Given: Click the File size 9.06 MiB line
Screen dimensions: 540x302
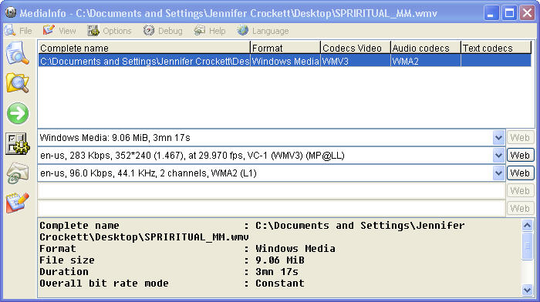Looking at the screenshot, I should tap(172, 260).
